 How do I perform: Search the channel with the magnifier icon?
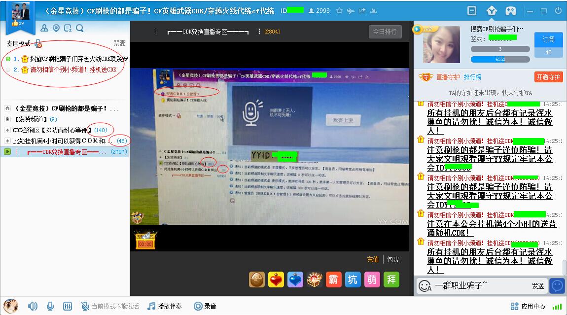(79, 28)
